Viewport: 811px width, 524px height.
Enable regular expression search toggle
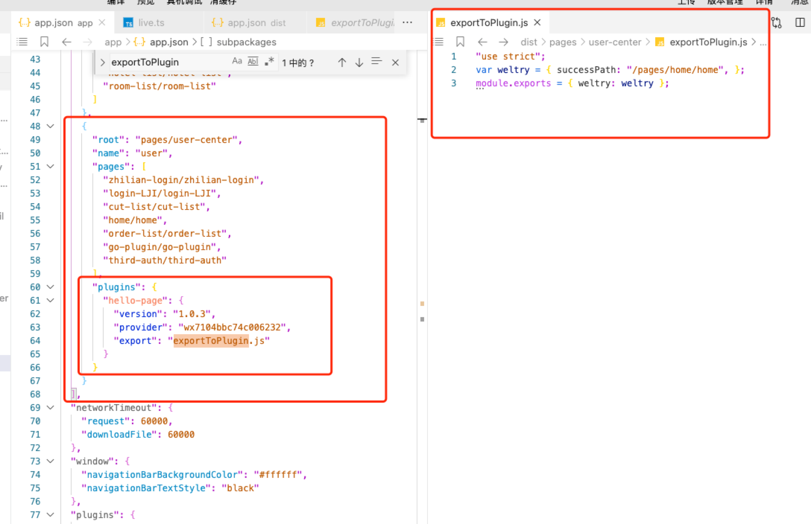click(269, 61)
